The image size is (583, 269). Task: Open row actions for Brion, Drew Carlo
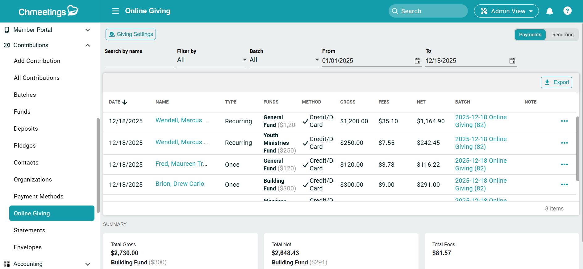coord(564,185)
